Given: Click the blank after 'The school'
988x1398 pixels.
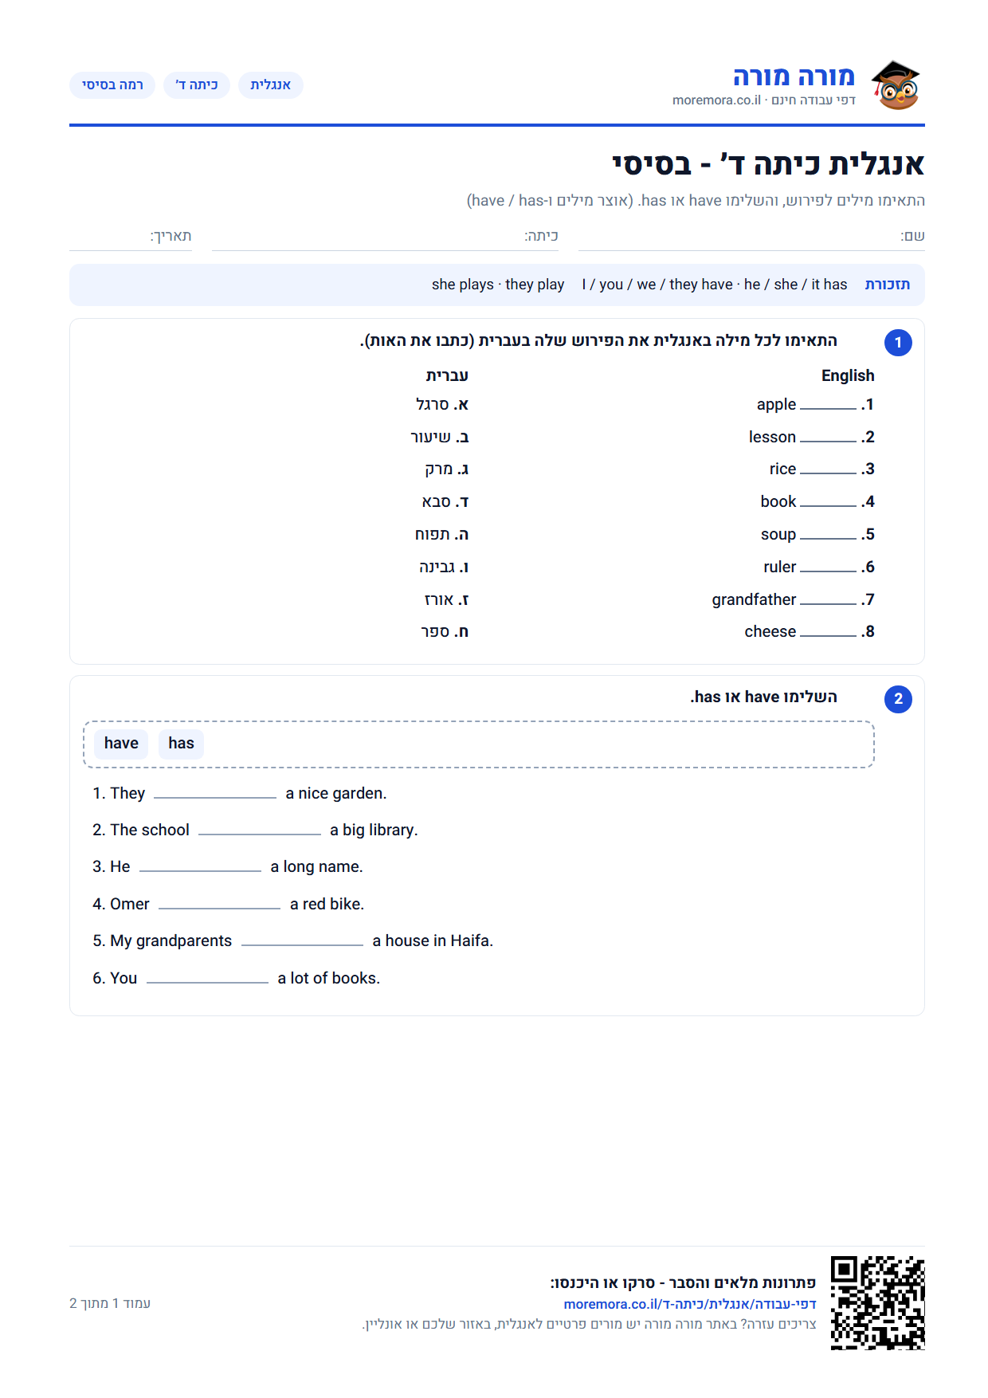Looking at the screenshot, I should (260, 831).
